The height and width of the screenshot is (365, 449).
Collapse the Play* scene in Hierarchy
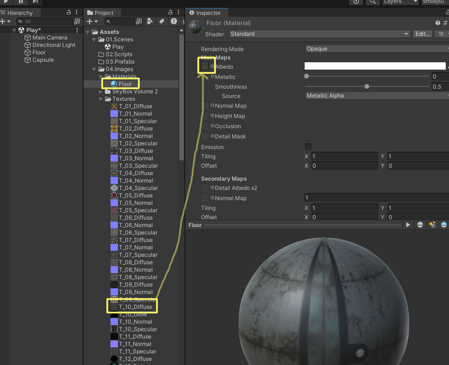14,30
